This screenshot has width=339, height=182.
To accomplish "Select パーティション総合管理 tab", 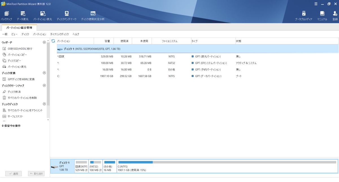I will pos(19,28).
